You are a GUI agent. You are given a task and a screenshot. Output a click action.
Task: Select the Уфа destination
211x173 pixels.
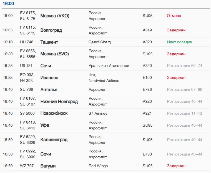click(45, 125)
